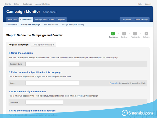The image size is (157, 118).
Task: Select the Create/Send tab
Action: pyautogui.click(x=26, y=19)
